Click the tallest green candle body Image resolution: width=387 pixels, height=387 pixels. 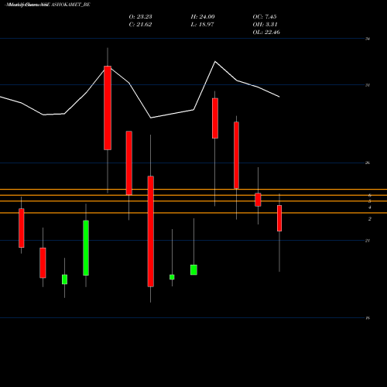(x=86, y=248)
